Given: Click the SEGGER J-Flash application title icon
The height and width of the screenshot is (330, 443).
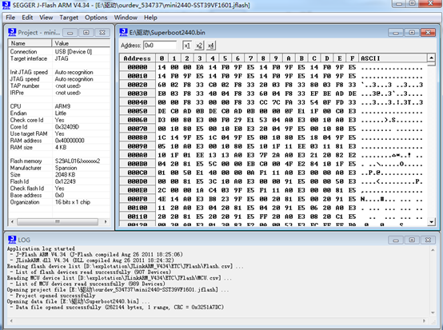Looking at the screenshot, I should coord(6,5).
